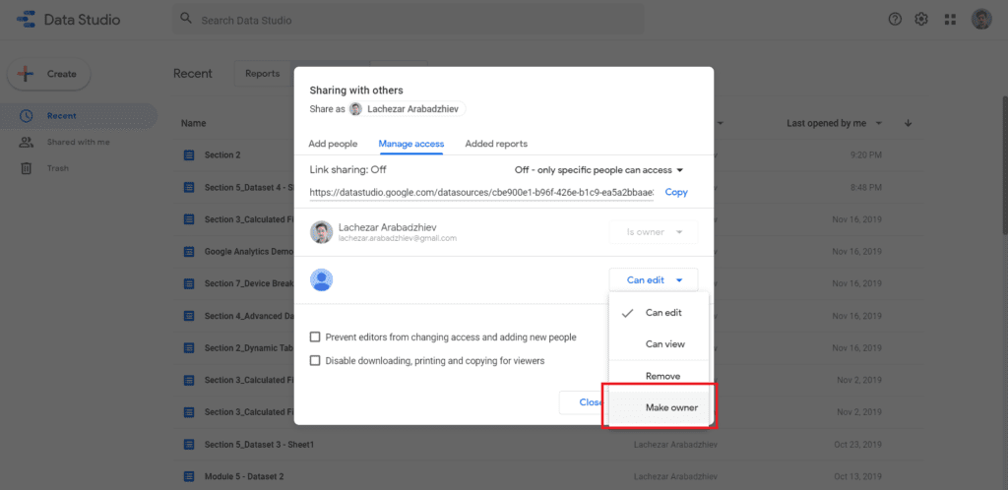Switch to the Manage access tab

(410, 144)
